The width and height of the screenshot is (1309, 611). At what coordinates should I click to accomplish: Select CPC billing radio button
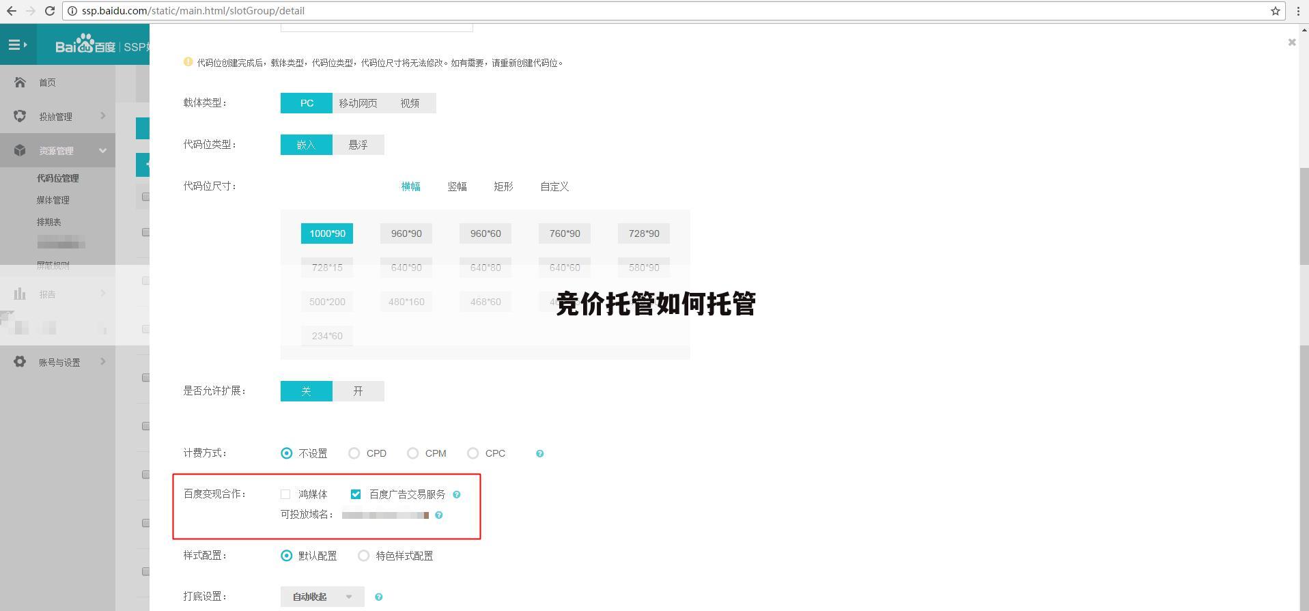click(473, 453)
